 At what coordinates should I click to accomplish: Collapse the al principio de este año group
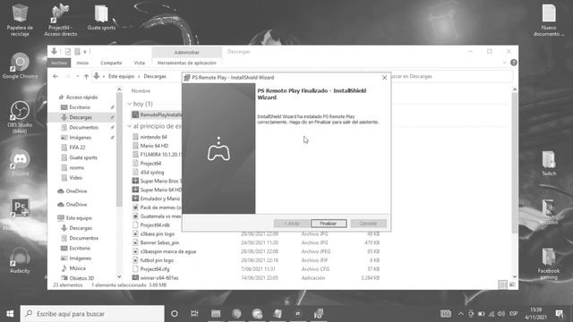[129, 126]
